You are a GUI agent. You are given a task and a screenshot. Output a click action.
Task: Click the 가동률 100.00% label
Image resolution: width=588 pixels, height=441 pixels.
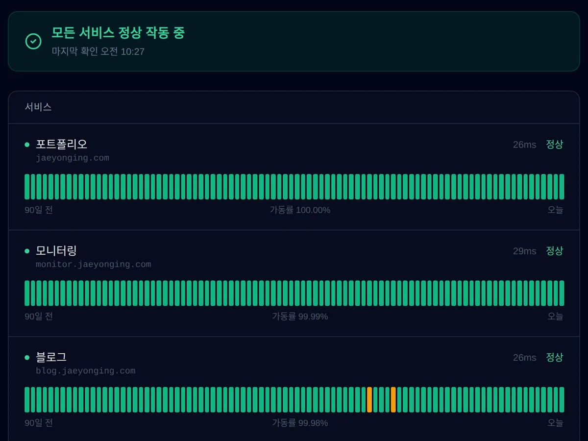pos(300,210)
